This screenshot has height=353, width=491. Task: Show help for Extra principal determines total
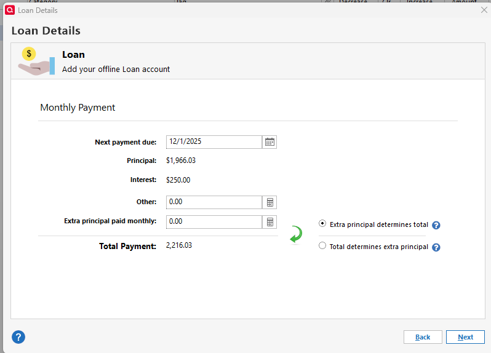tap(436, 225)
